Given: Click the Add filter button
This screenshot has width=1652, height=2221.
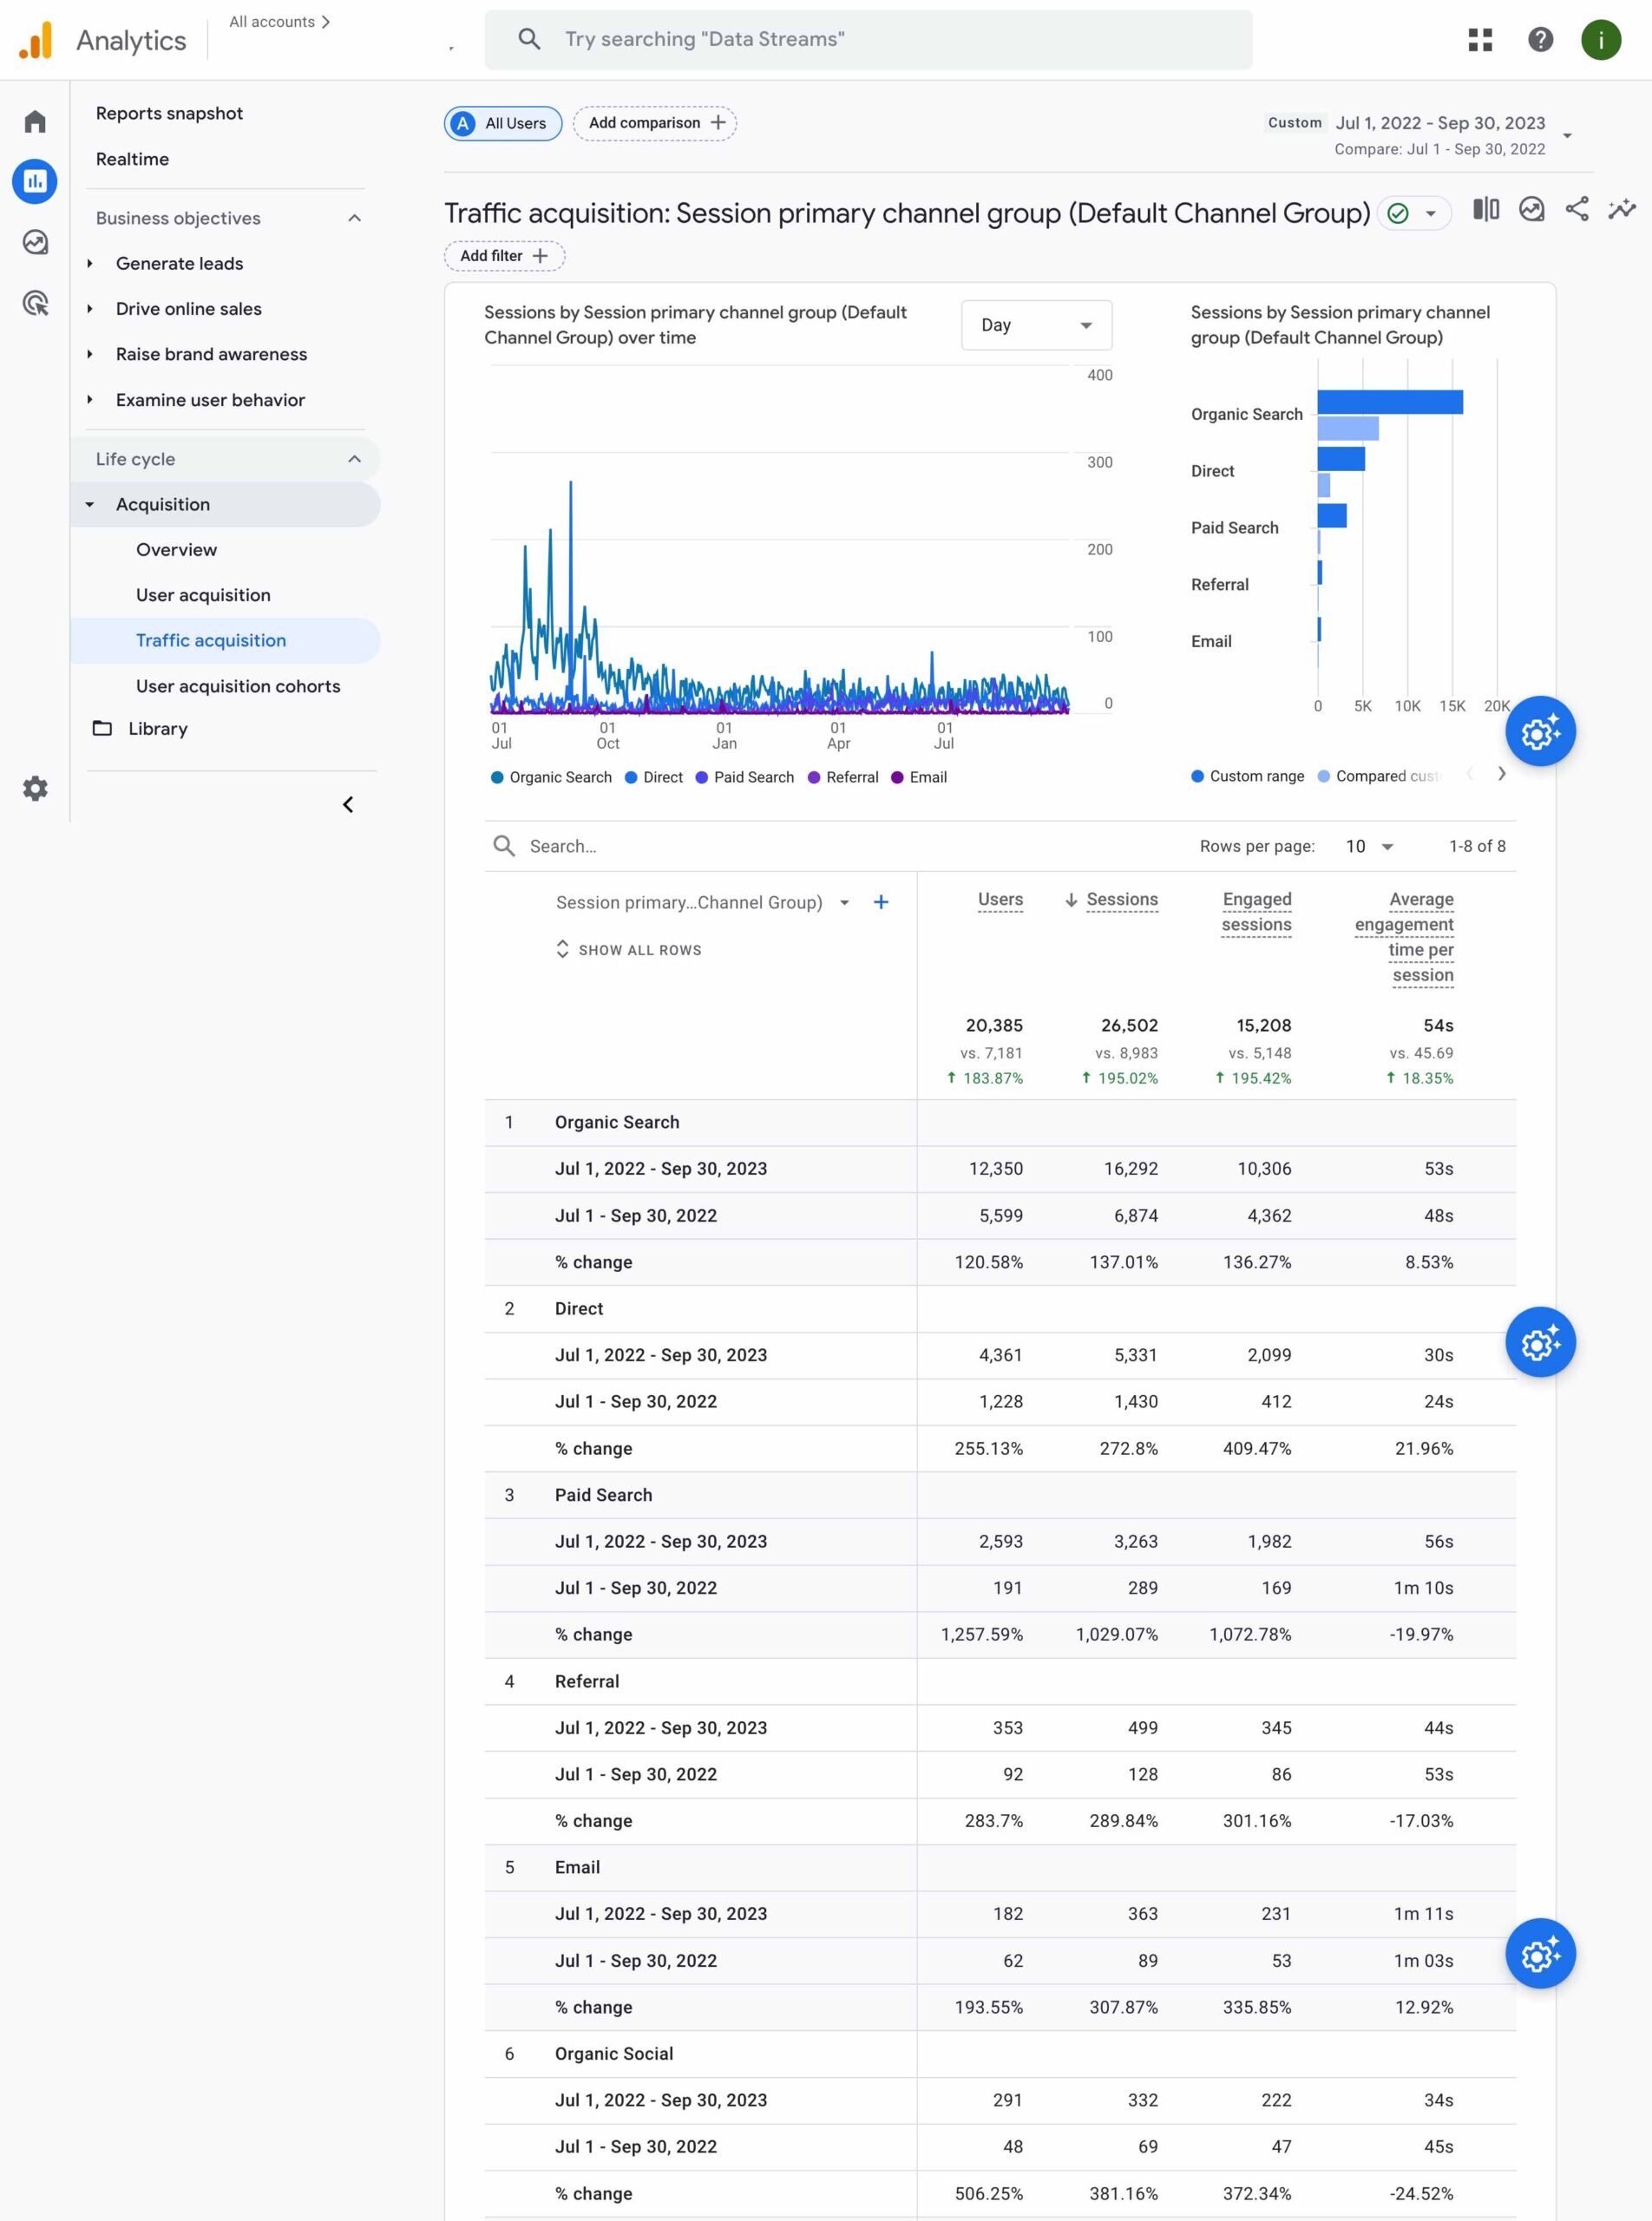Looking at the screenshot, I should tap(504, 256).
